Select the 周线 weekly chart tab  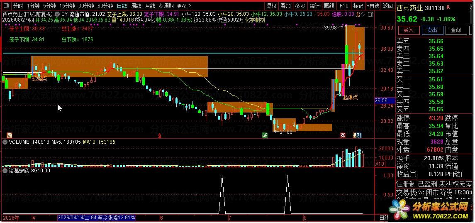[136, 6]
